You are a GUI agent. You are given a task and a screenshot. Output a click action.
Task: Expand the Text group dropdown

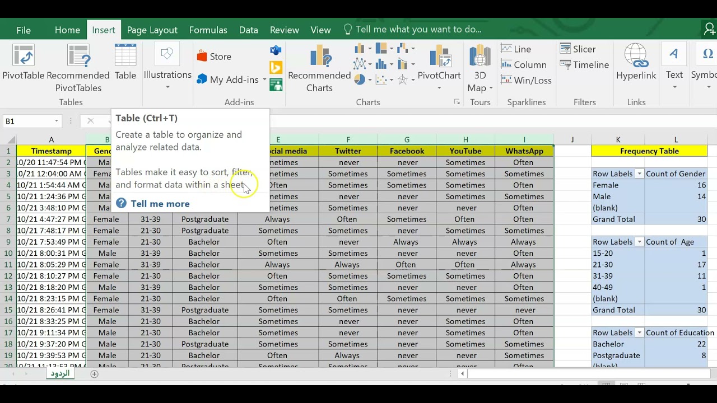tap(674, 87)
